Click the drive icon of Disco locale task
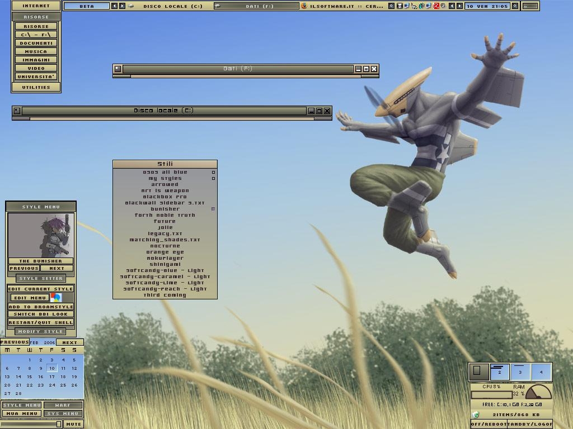The image size is (573, 429). pyautogui.click(x=131, y=6)
